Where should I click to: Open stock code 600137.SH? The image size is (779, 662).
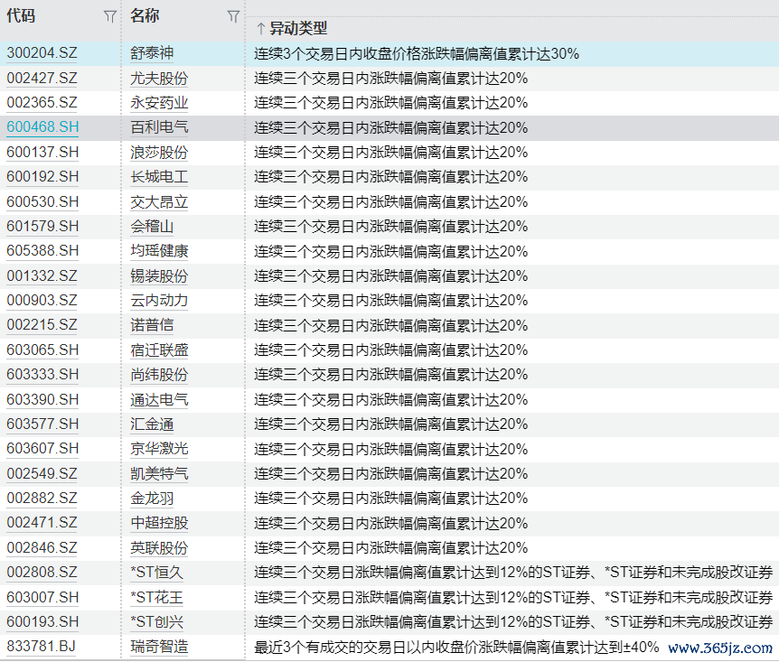[x=42, y=152]
